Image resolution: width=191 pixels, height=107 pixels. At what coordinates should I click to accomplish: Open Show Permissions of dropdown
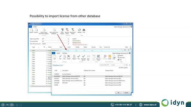click(x=68, y=44)
